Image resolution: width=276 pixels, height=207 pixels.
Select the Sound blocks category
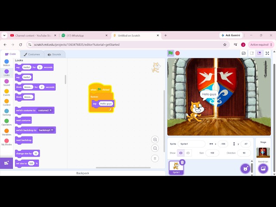pos(6,82)
